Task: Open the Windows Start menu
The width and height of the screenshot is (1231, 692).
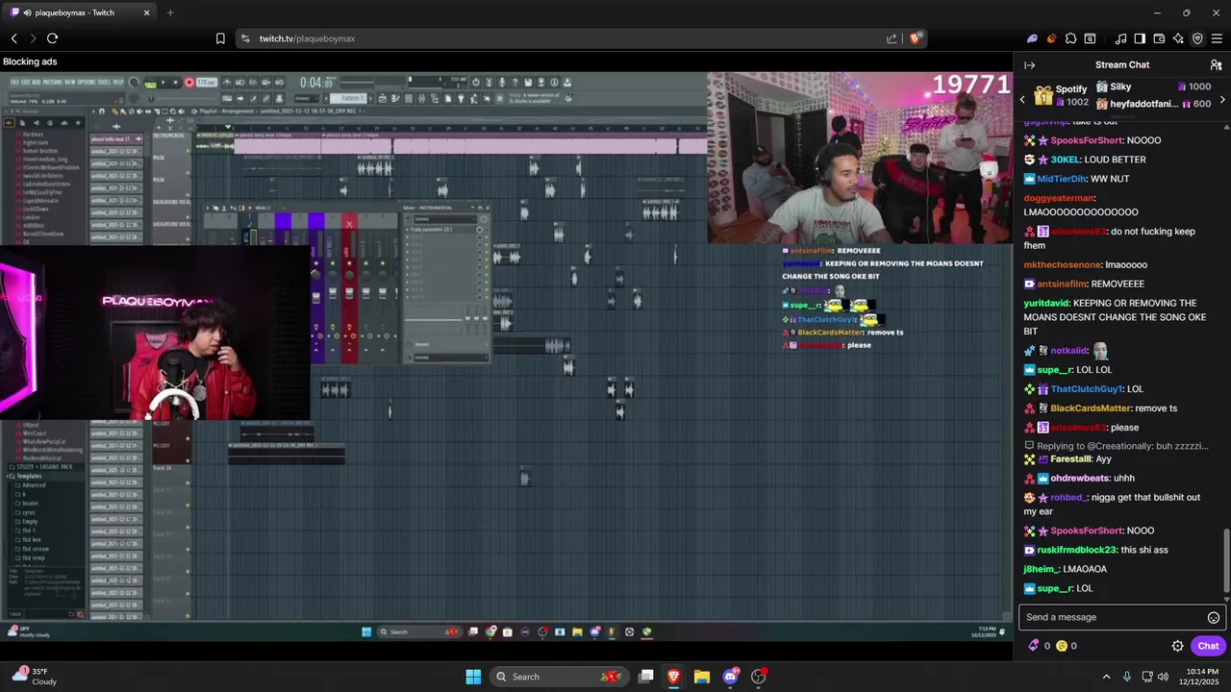Action: 473,677
